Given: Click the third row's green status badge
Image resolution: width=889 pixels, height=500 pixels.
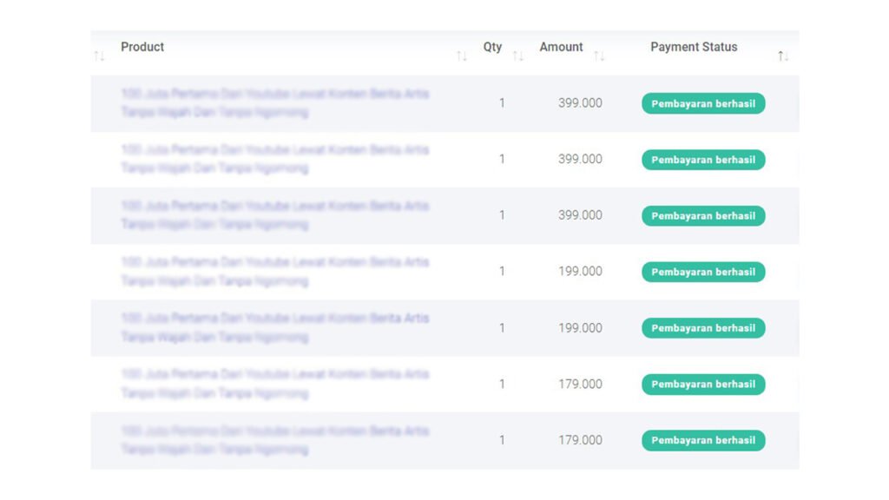Looking at the screenshot, I should [703, 216].
